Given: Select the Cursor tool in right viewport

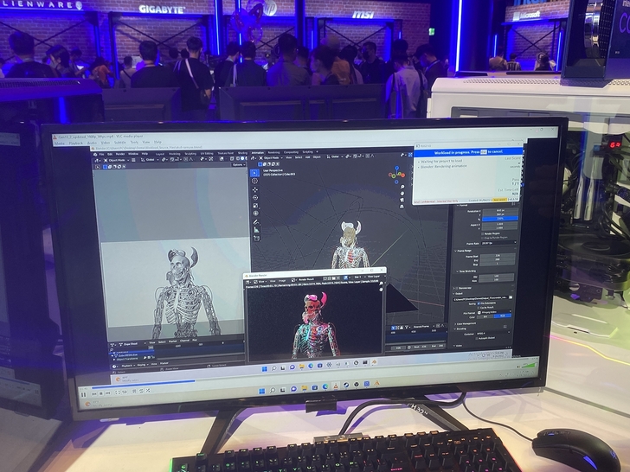Looking at the screenshot, I should pos(254,181).
